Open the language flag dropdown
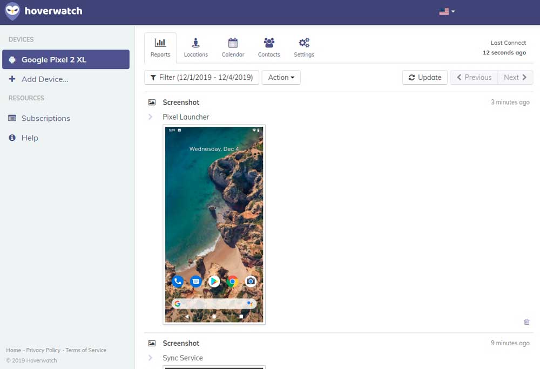The width and height of the screenshot is (540, 369). tap(447, 11)
